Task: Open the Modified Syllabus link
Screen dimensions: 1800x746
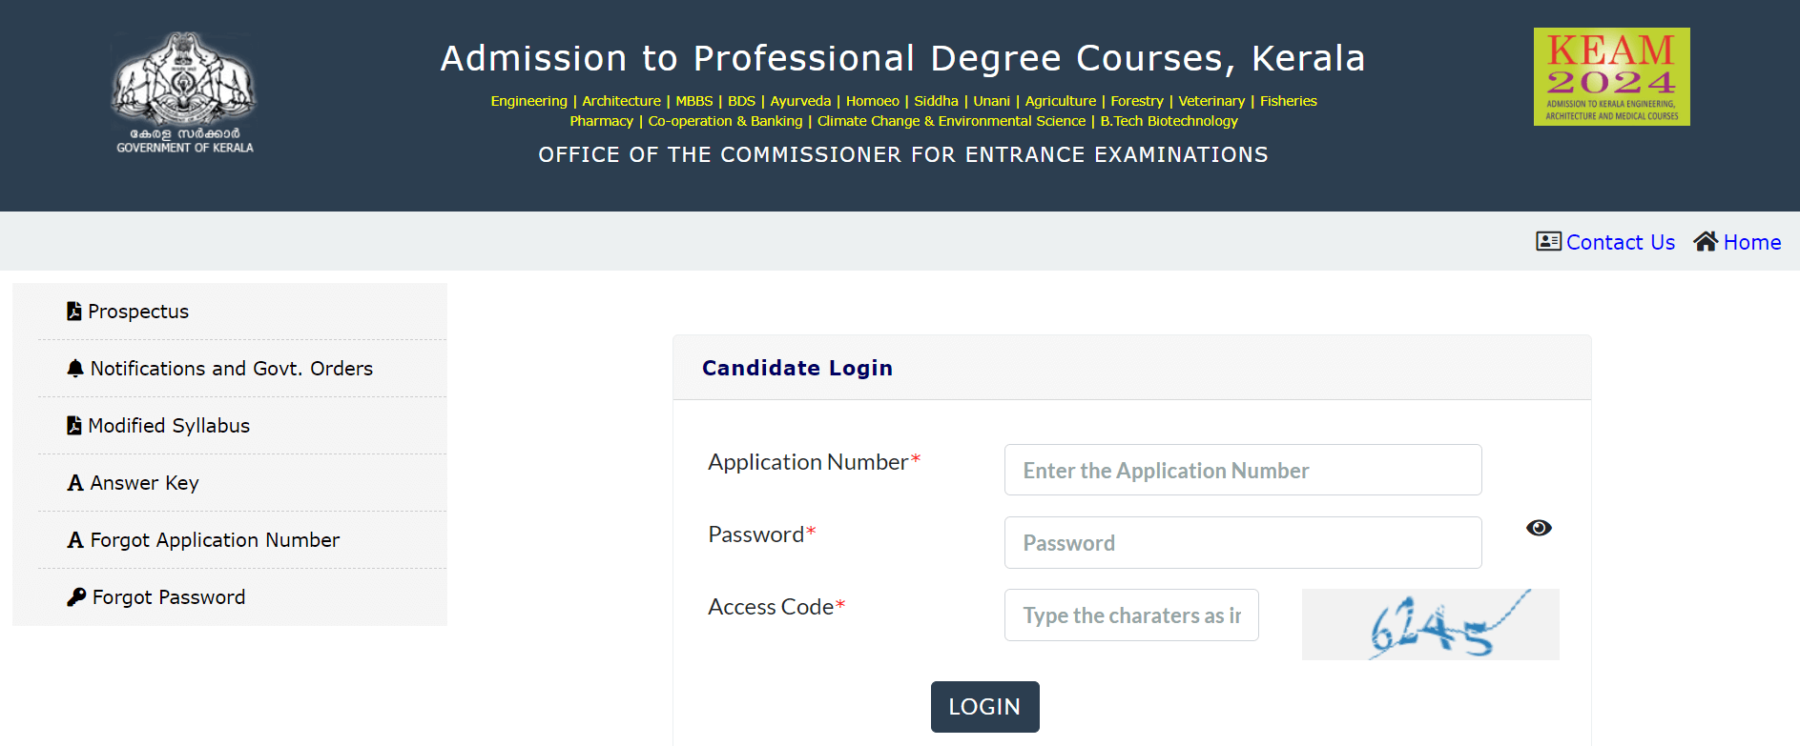Action: coord(169,426)
